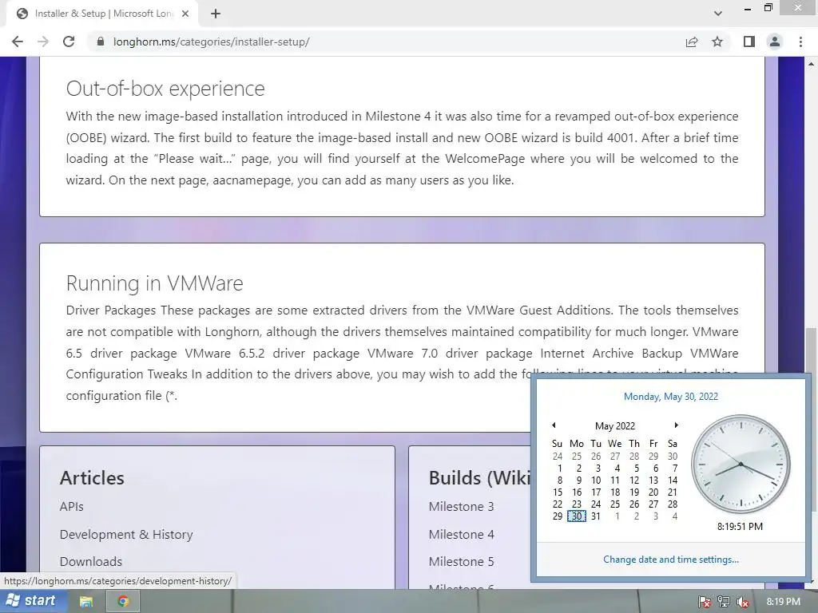The width and height of the screenshot is (818, 613).
Task: Click the analog clock face
Action: click(x=741, y=464)
